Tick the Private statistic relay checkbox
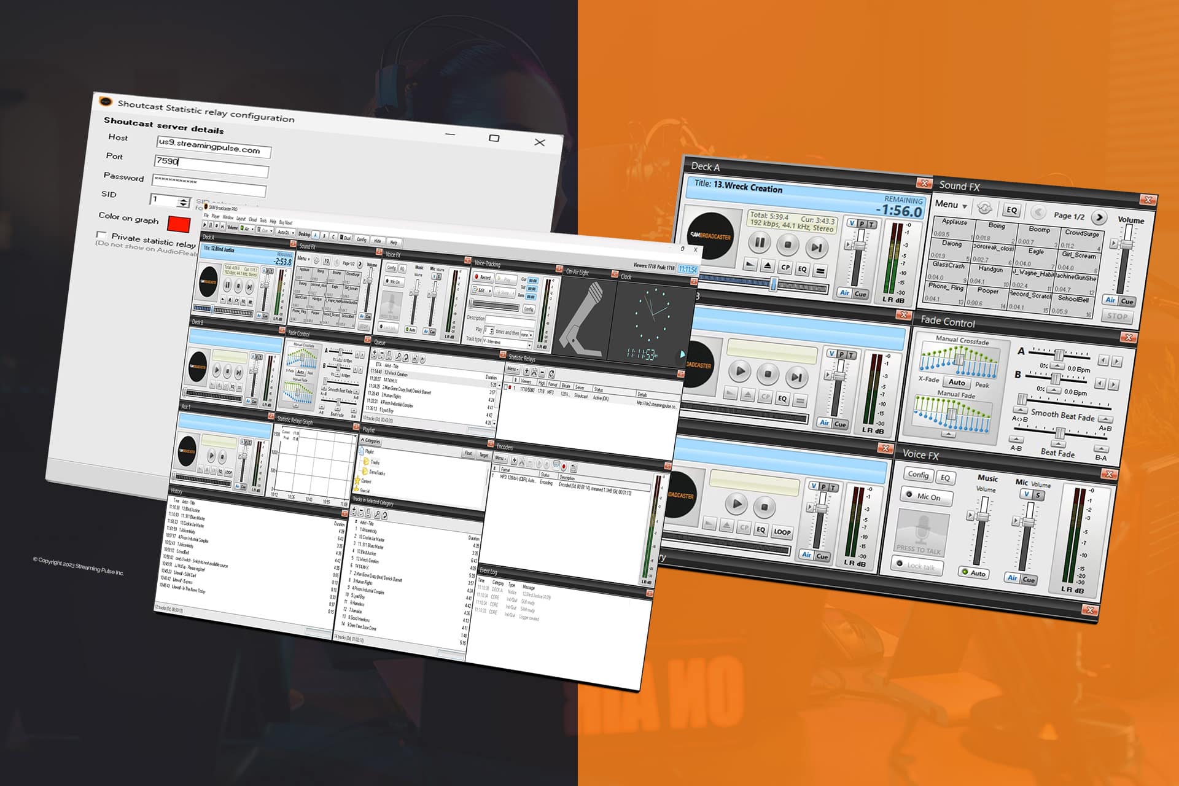The image size is (1179, 786). (101, 235)
